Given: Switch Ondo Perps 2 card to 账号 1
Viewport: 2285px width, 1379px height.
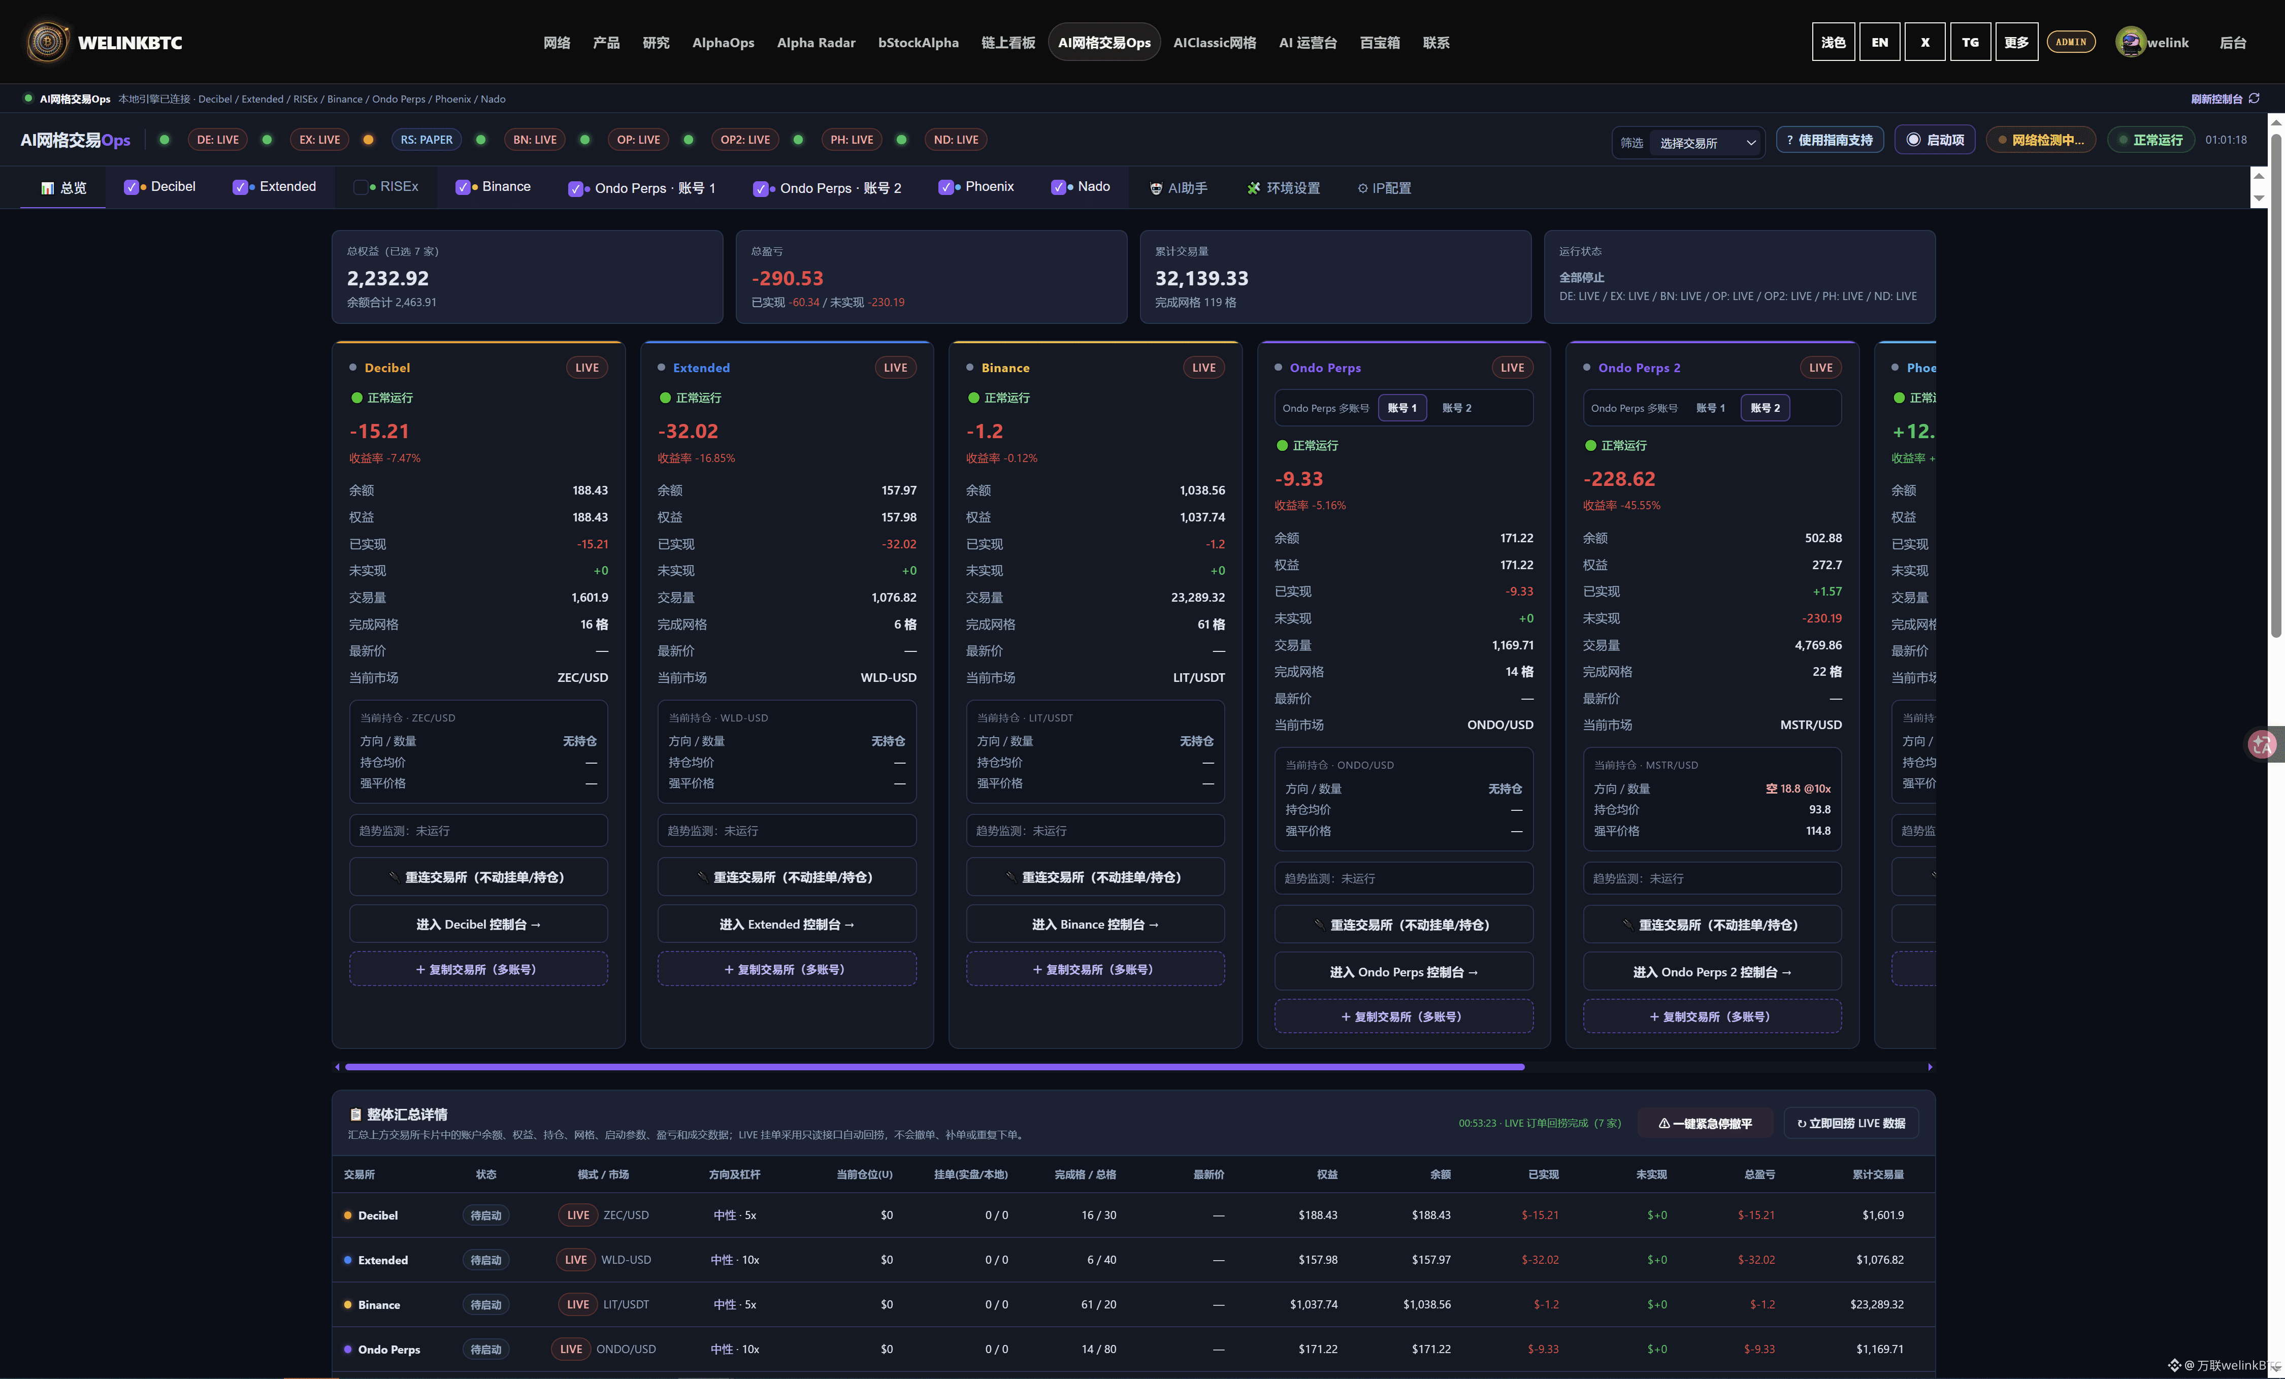Looking at the screenshot, I should pyautogui.click(x=1710, y=408).
